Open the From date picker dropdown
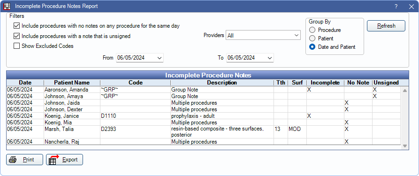The image size is (419, 176). click(160, 58)
